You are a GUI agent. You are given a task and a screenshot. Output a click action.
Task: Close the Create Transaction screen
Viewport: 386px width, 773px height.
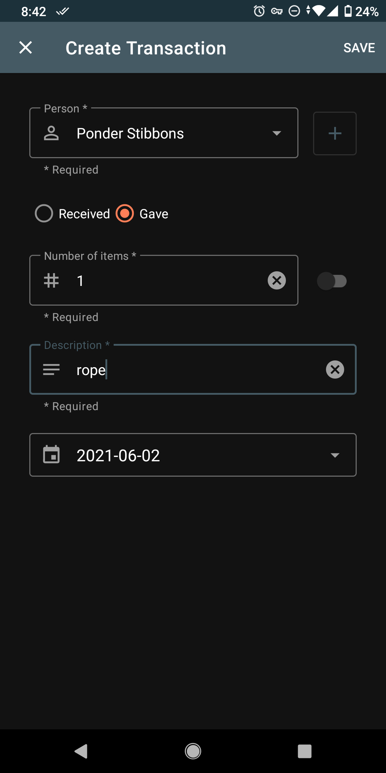point(25,48)
